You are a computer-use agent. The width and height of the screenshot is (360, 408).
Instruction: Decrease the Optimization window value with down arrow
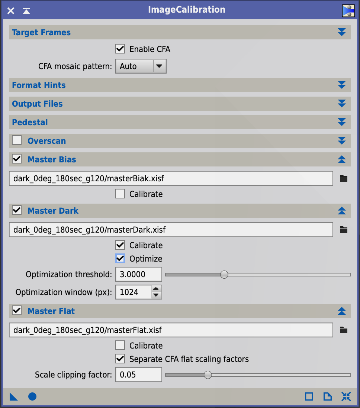[156, 295]
